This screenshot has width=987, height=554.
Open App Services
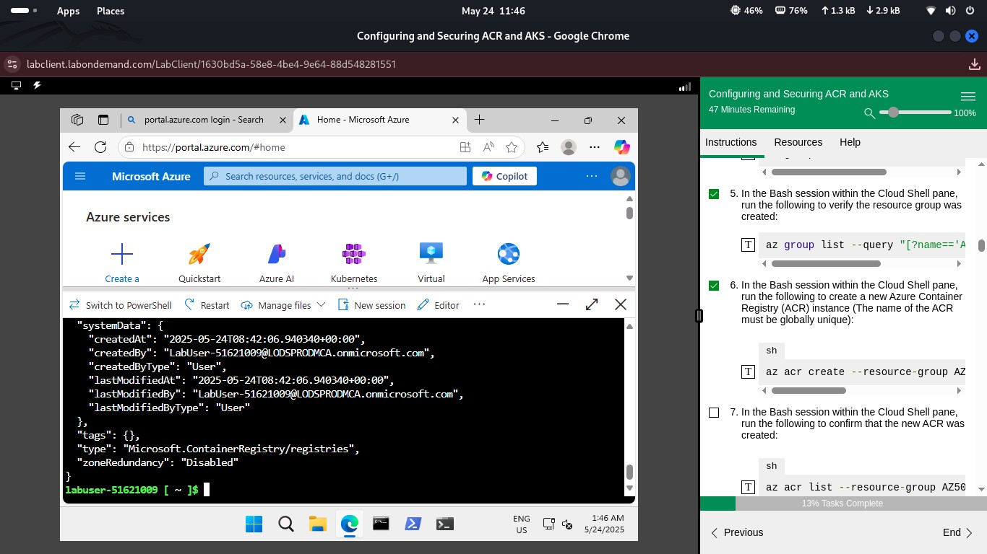click(508, 254)
